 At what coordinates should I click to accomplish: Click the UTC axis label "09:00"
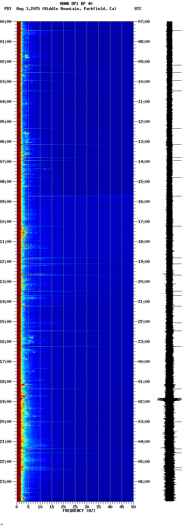(x=144, y=62)
